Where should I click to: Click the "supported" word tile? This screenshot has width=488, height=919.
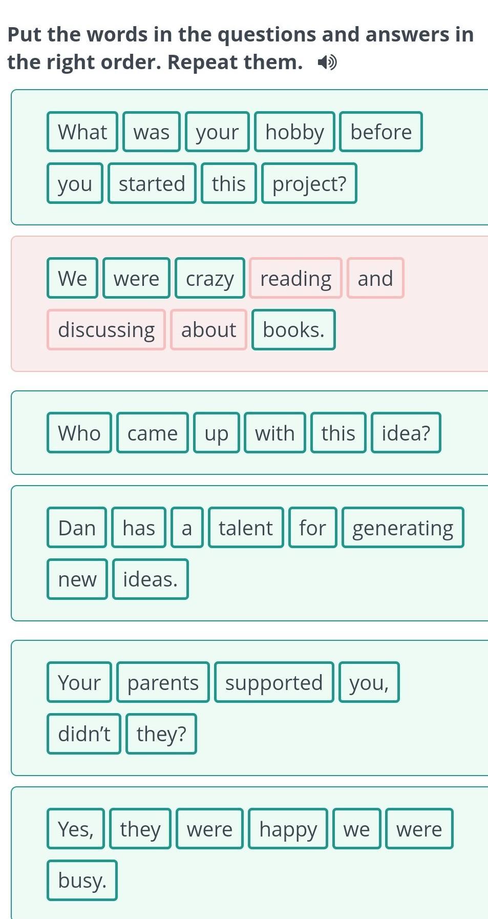pos(274,683)
